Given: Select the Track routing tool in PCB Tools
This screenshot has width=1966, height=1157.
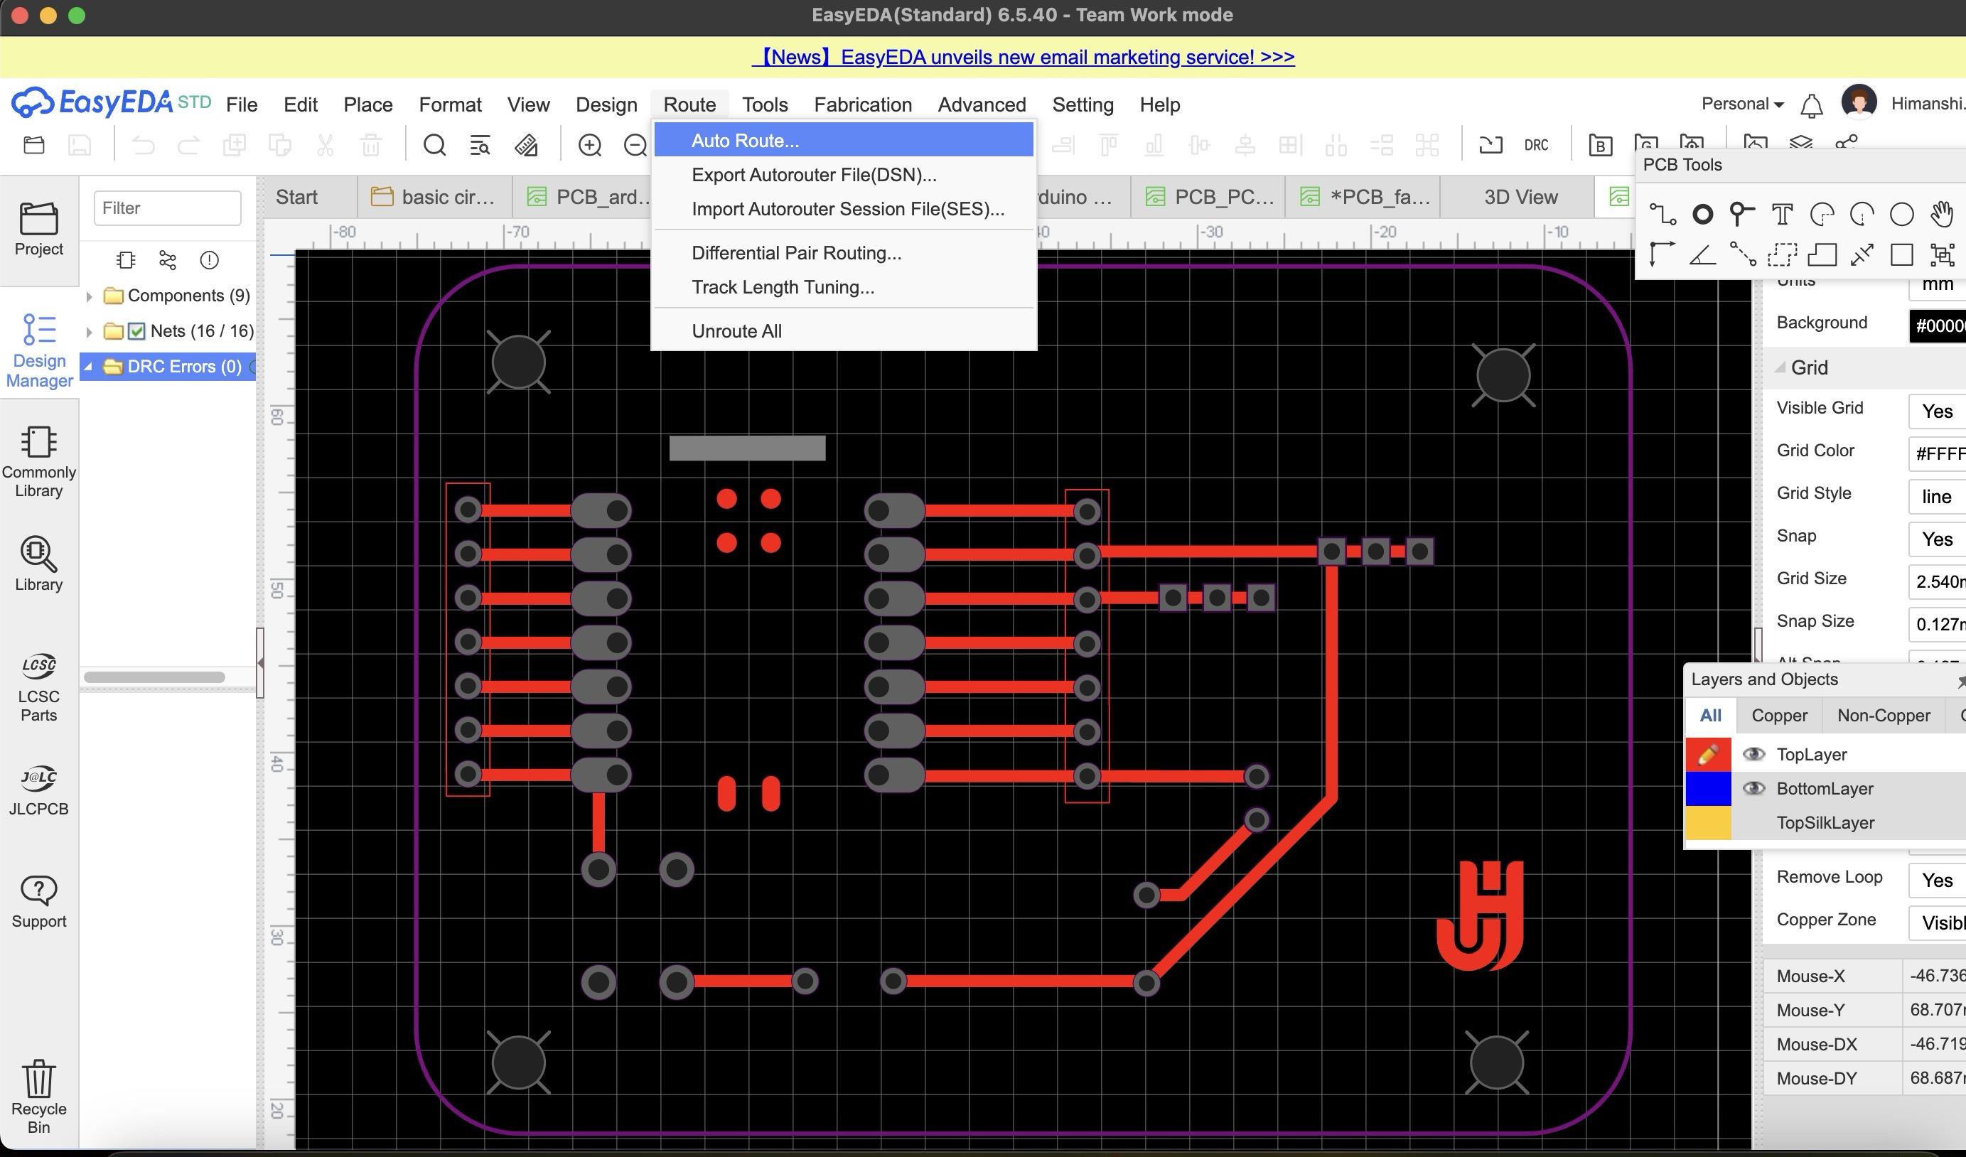Looking at the screenshot, I should (x=1662, y=214).
